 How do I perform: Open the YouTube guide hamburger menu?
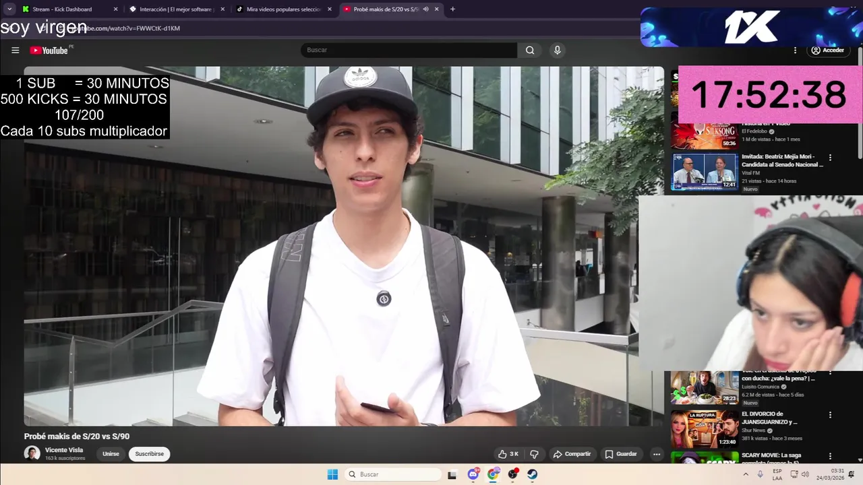coord(15,50)
